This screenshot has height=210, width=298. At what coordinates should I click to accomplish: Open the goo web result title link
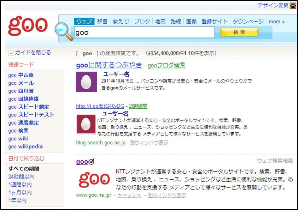(x=82, y=162)
